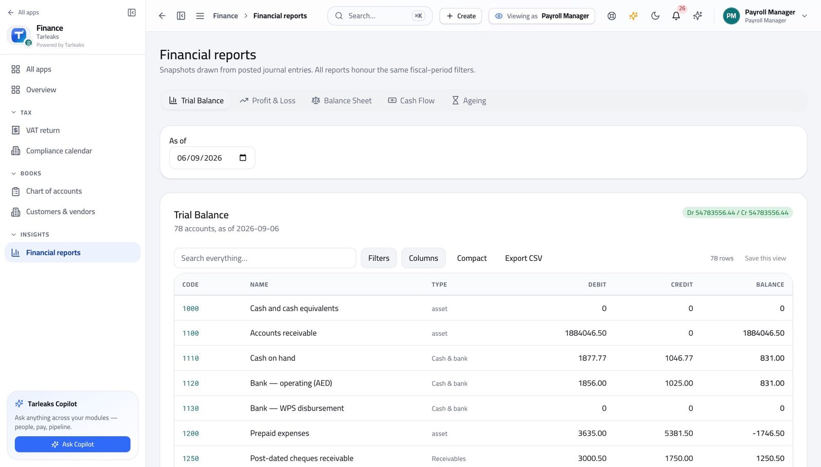Select the Trial Balance tab
The height and width of the screenshot is (467, 821).
[x=196, y=100]
